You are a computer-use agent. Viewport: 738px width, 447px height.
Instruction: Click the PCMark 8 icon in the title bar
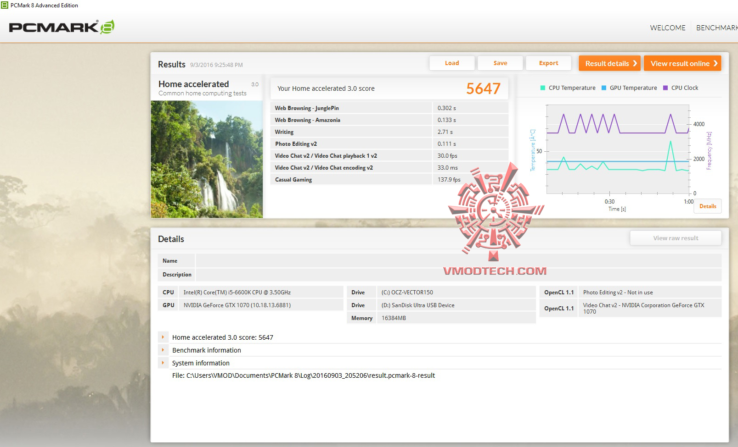tap(4, 5)
